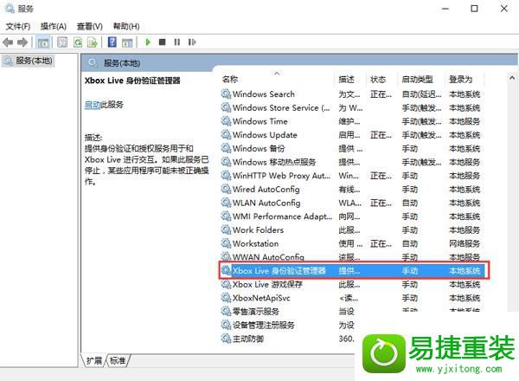This screenshot has height=381, width=519.
Task: Click the Properties toolbar icon
Action: (62, 42)
